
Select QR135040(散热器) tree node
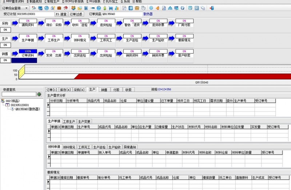[28, 109]
